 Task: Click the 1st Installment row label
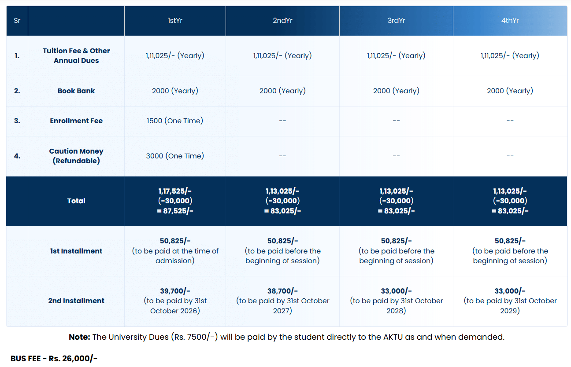click(76, 251)
